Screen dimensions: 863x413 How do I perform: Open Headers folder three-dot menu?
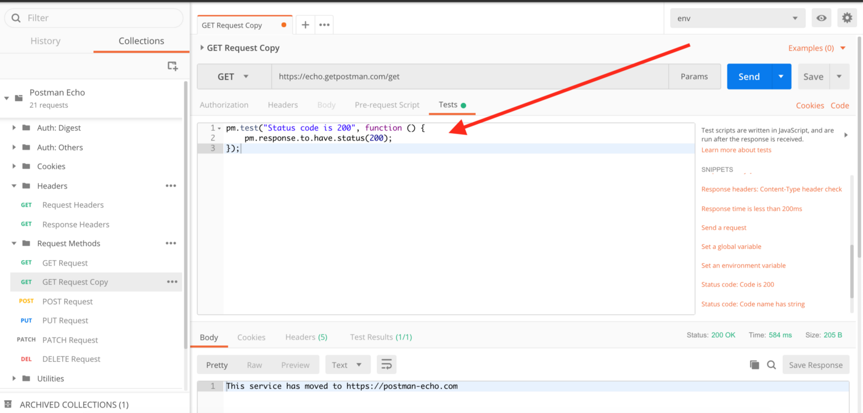click(x=171, y=186)
